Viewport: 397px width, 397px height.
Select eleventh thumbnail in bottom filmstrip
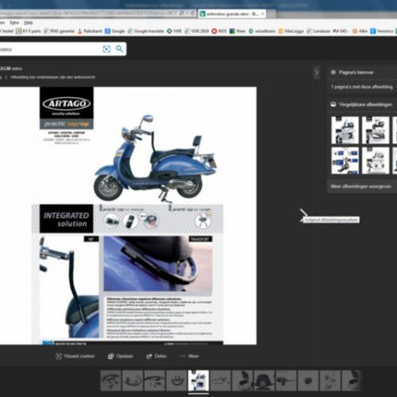(331, 380)
